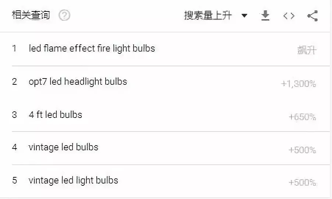Viewport: 332px width, 199px height.
Task: Click the 飙升 breakout label
Action: (x=307, y=50)
